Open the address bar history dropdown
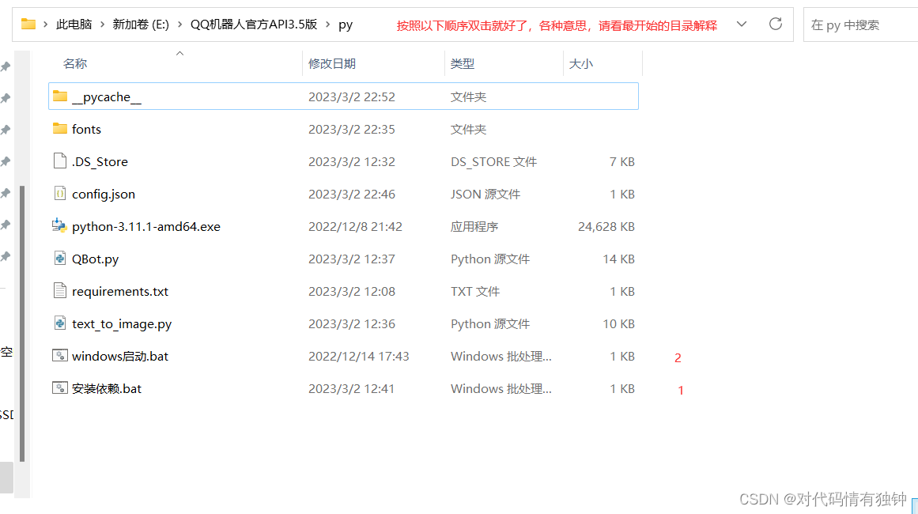The width and height of the screenshot is (918, 514). click(x=742, y=24)
